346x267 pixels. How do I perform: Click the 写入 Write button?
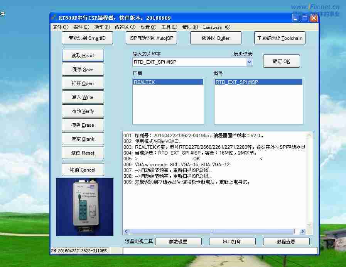point(83,97)
